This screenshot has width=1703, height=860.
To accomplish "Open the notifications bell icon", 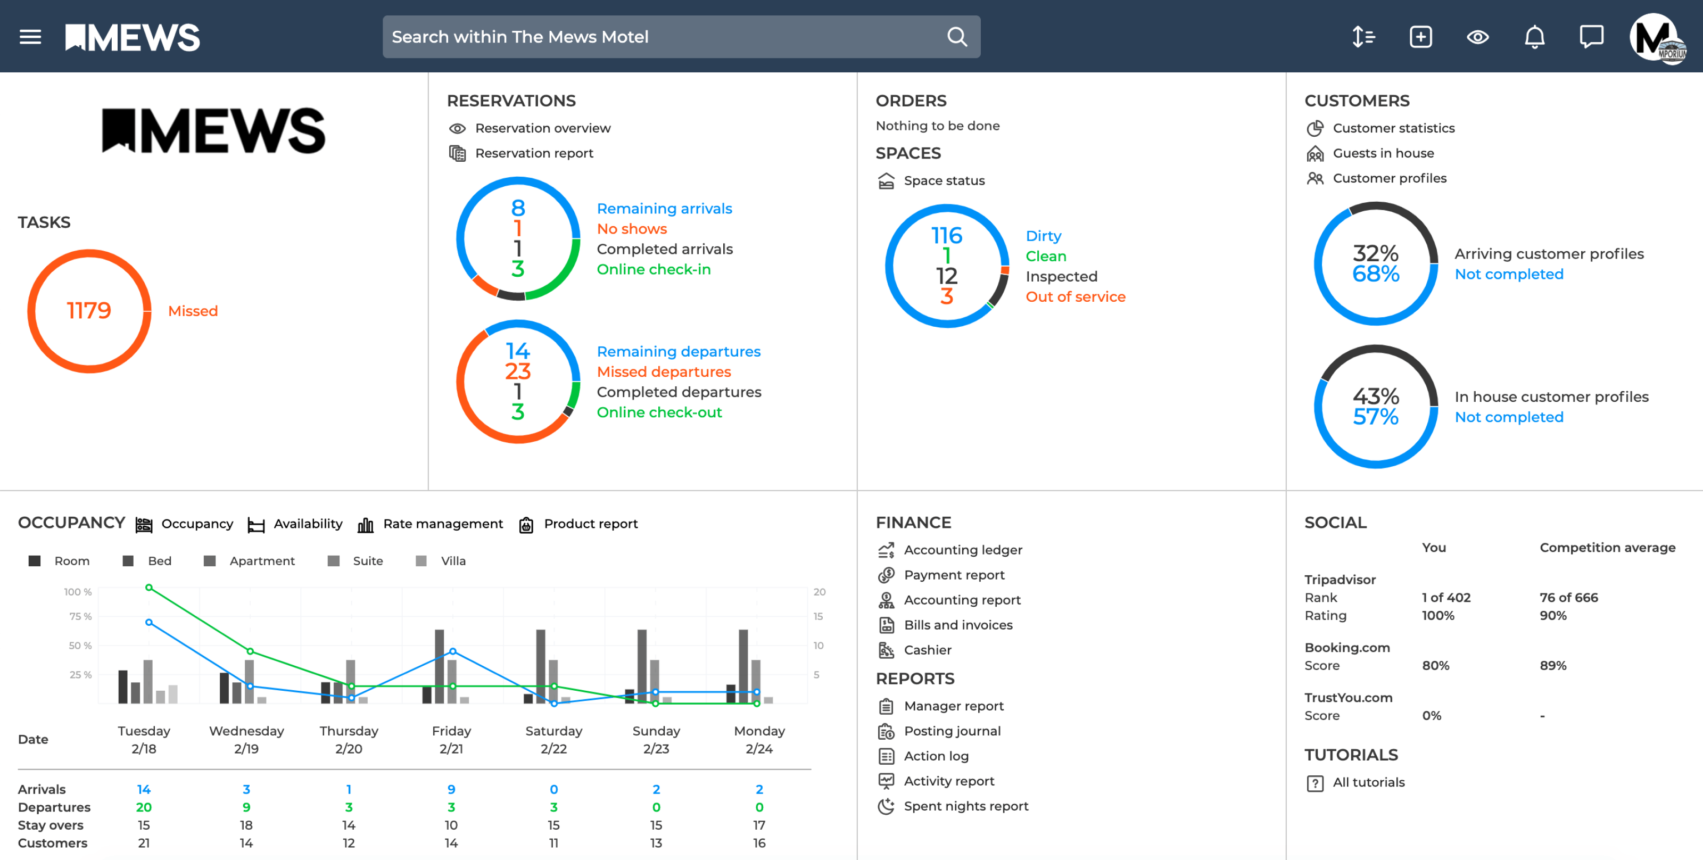I will coord(1534,36).
